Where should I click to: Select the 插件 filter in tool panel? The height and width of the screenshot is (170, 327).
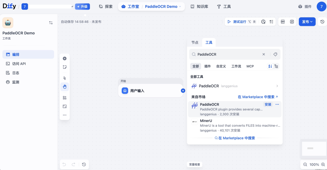[207, 66]
